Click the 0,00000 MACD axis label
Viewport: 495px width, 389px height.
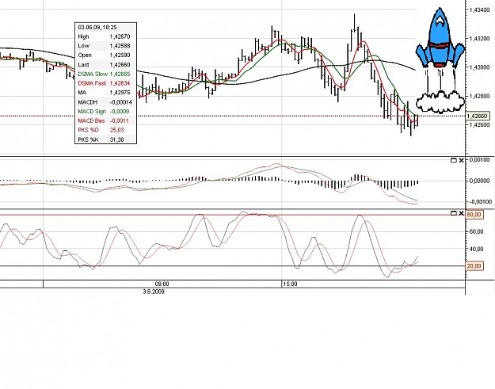click(480, 181)
